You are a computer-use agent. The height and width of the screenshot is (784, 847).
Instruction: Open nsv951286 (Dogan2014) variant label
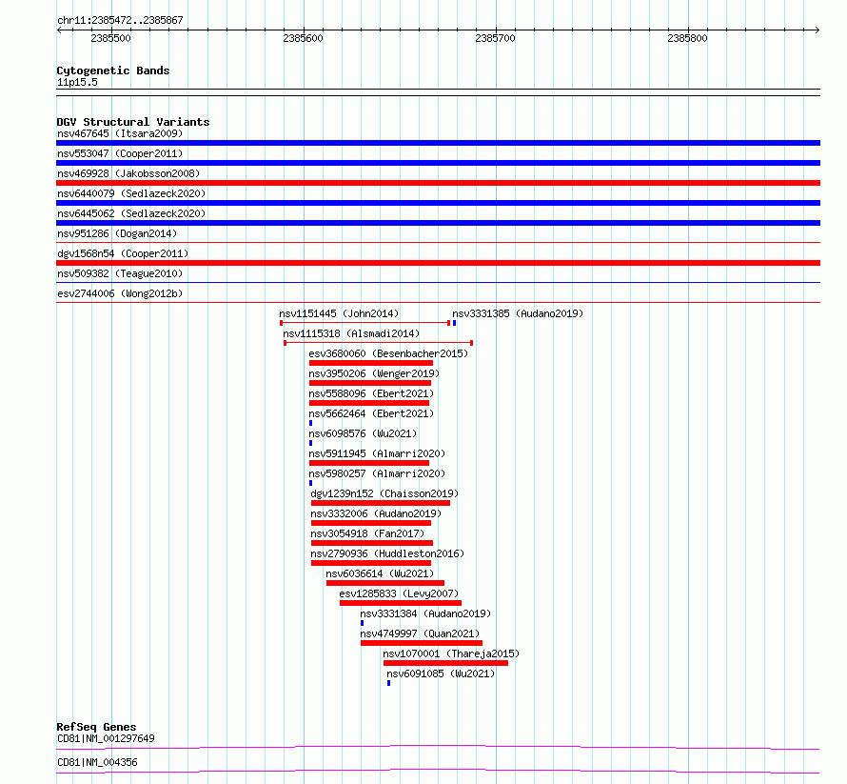click(117, 233)
